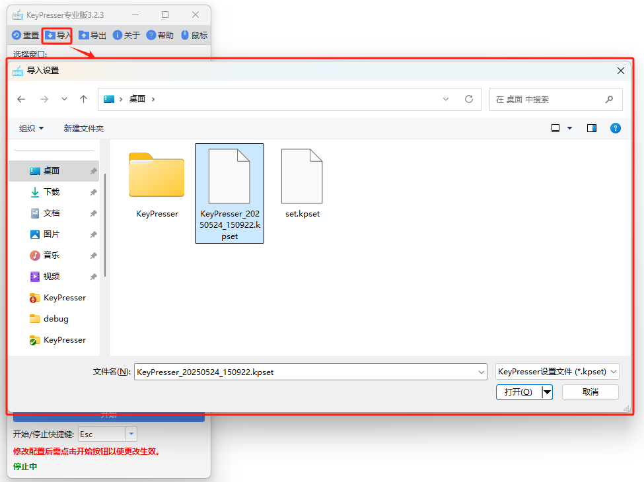Open the 组织 (Organize) menu
This screenshot has width=644, height=482.
coord(31,129)
